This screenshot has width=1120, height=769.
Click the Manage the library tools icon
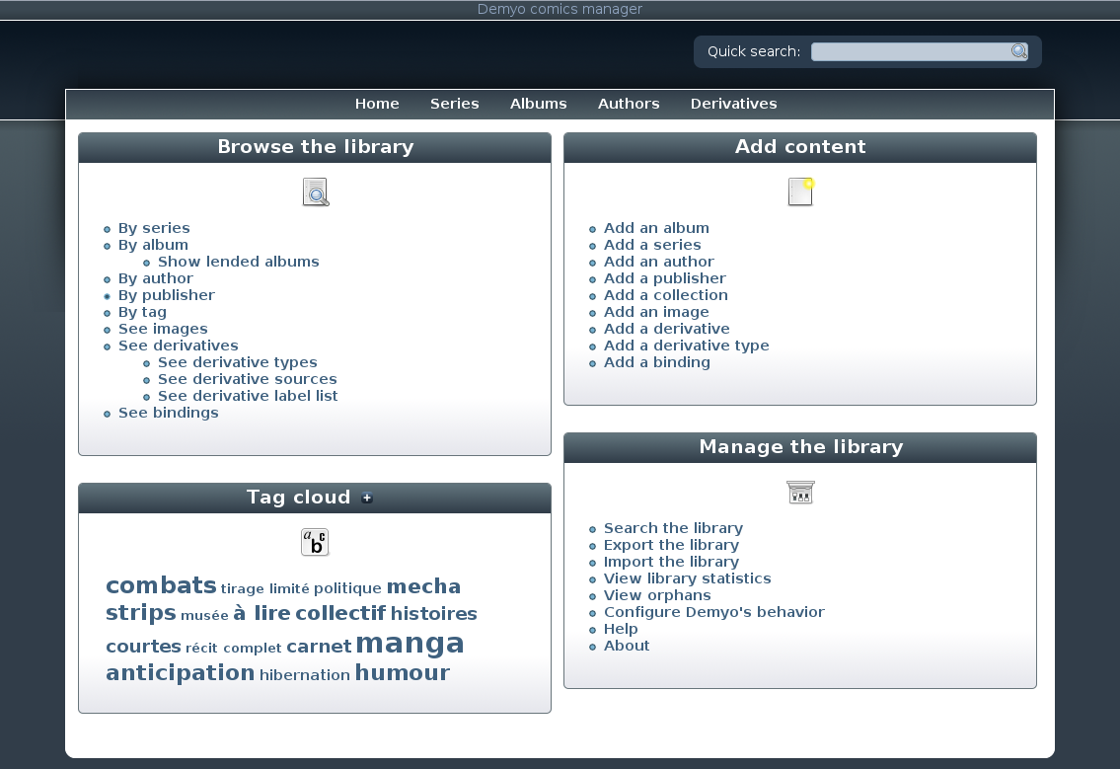click(800, 492)
